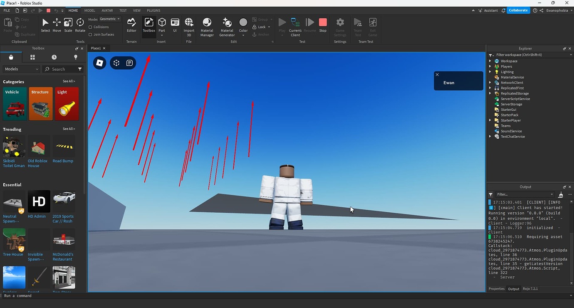Viewport: 574px width, 308px height.
Task: Click the red Stop test button
Action: pos(323,25)
